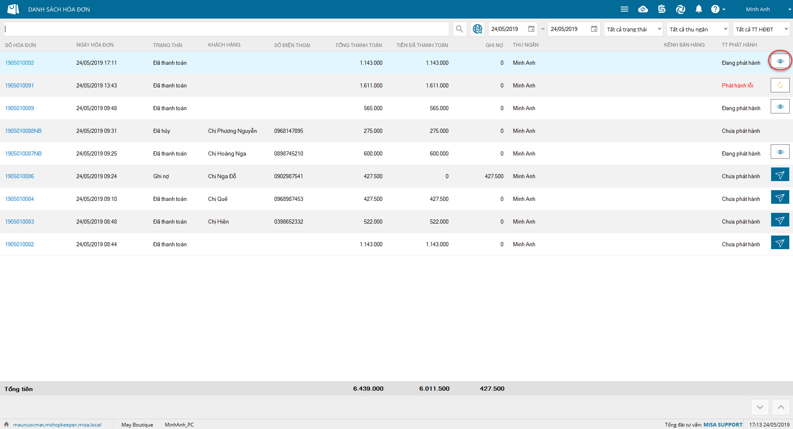Click the search magnifier icon
Viewport: 793px width, 429px height.
click(x=459, y=29)
